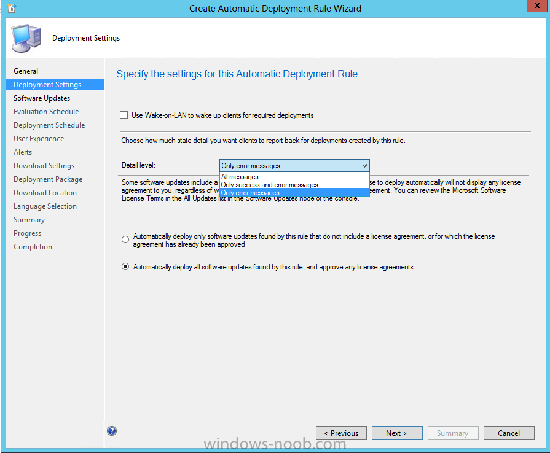550x453 pixels.
Task: Open the Alerts step
Action: pyautogui.click(x=23, y=152)
